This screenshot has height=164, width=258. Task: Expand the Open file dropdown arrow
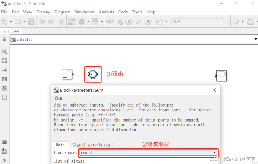click(x=25, y=22)
